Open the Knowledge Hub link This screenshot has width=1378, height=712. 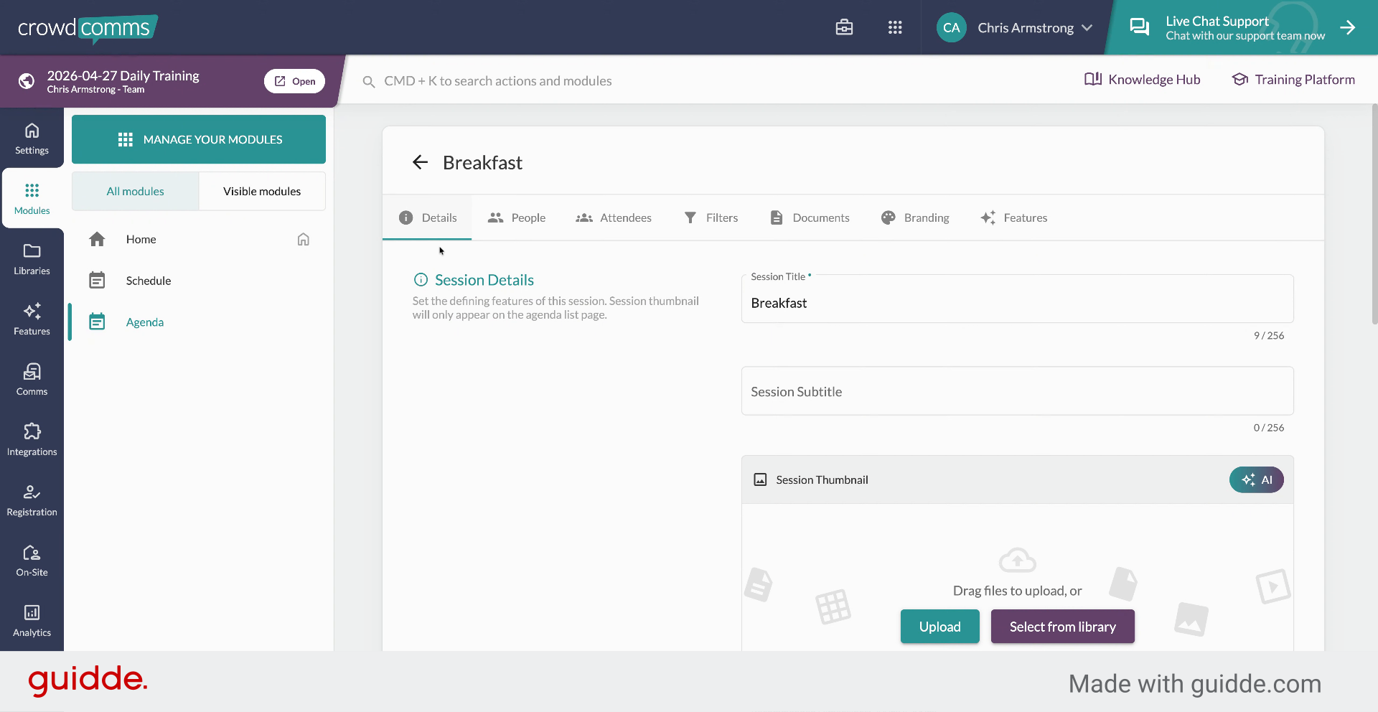pyautogui.click(x=1142, y=79)
